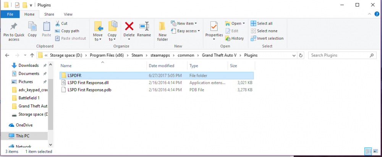Click Grand Theft Auto V breadcrumb

tap(219, 55)
